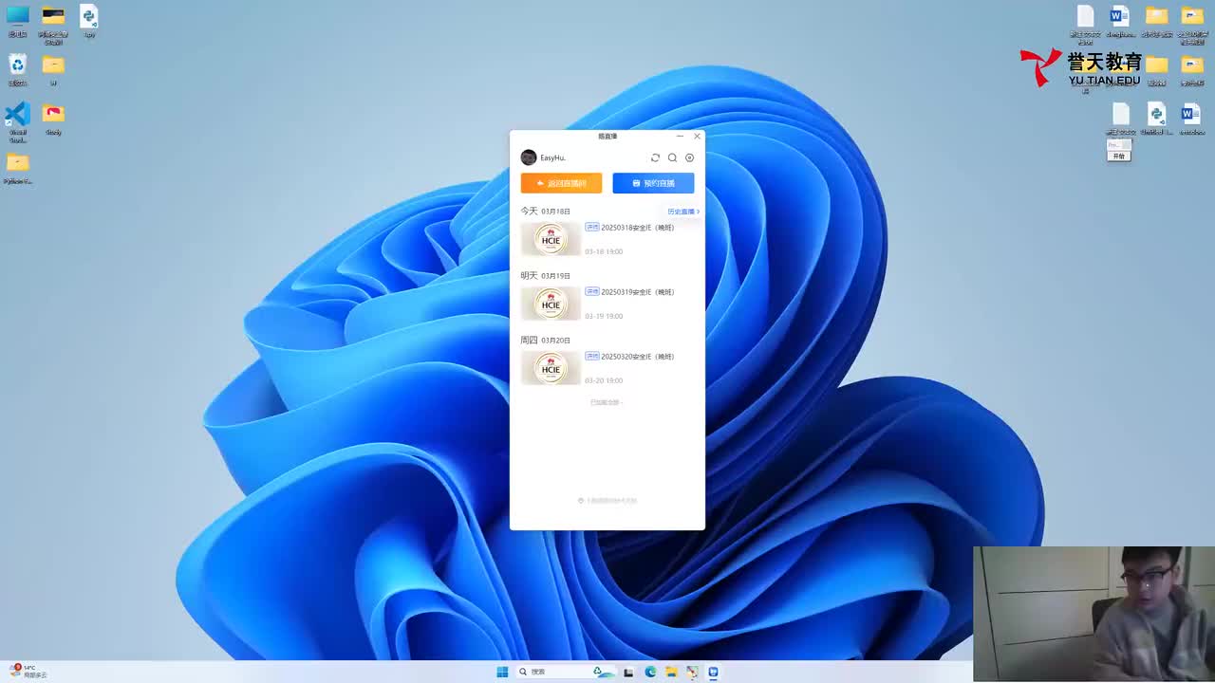This screenshot has height=683, width=1215.
Task: Close the live class window
Action: pos(697,137)
